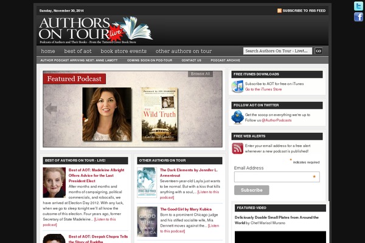Click the Authors On Tour Live logo
This screenshot has width=365, height=243.
click(96, 30)
